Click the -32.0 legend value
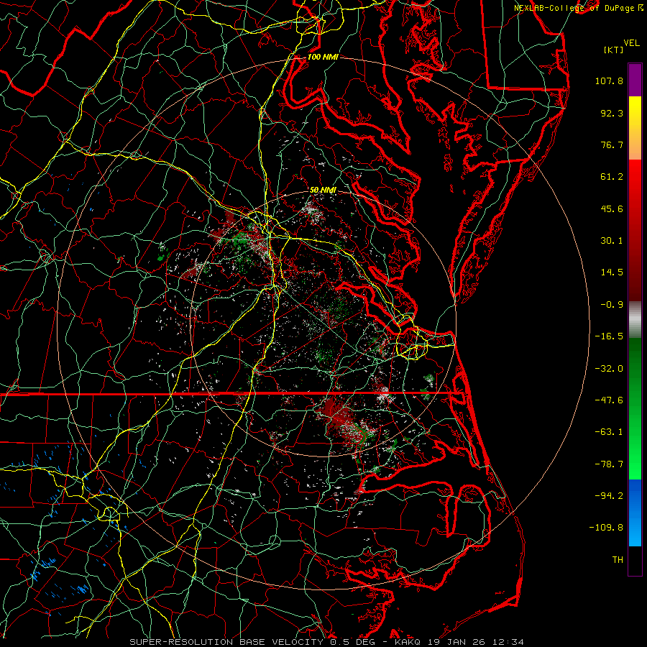647x647 pixels. point(609,369)
